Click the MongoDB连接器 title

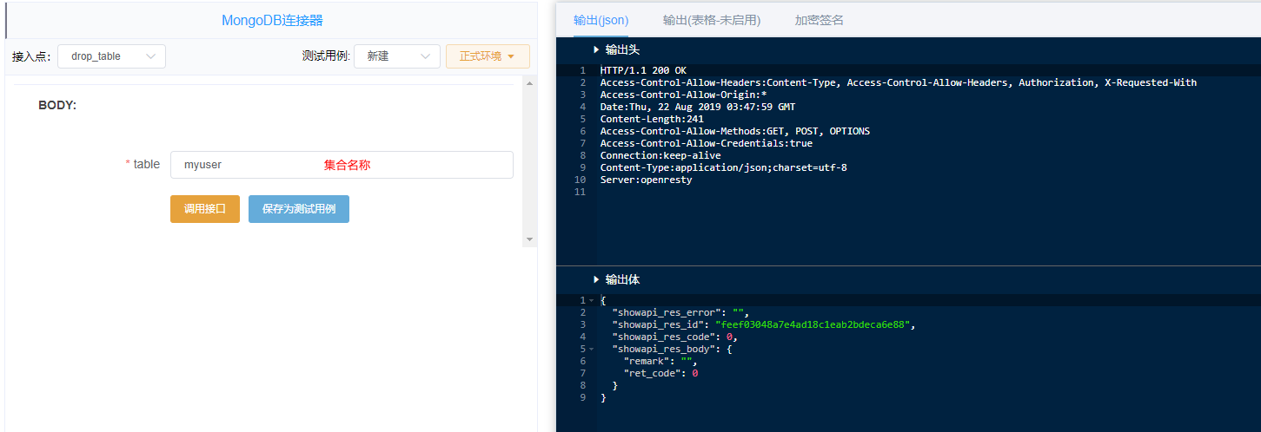pyautogui.click(x=273, y=20)
